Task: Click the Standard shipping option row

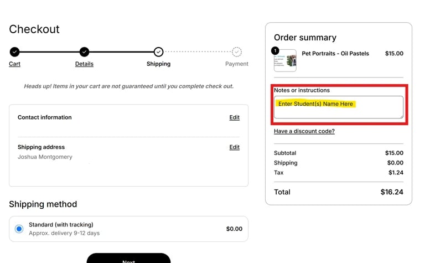Action: 128,229
